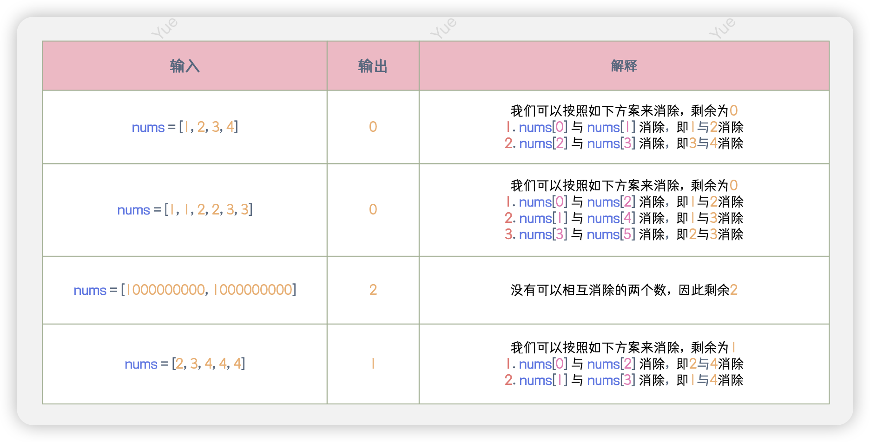The width and height of the screenshot is (870, 442).
Task: Click the 输出 column header
Action: point(373,66)
